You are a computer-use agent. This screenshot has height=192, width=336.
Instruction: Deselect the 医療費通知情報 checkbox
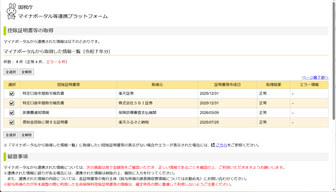[x=12, y=113]
